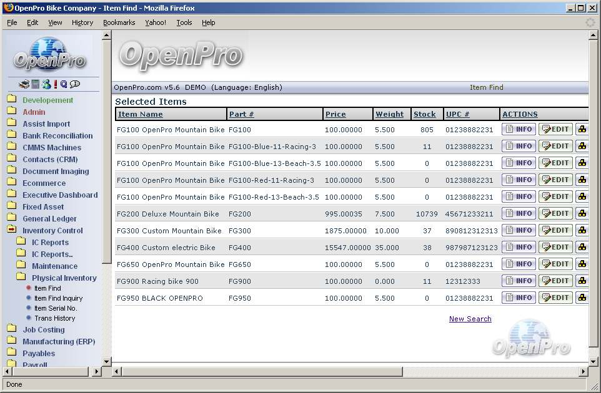The height and width of the screenshot is (393, 601).
Task: Open the Tools menu
Action: pos(184,22)
